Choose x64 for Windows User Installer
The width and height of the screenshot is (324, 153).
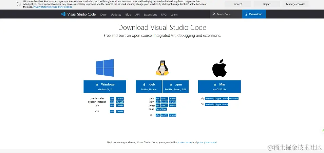[112, 99]
